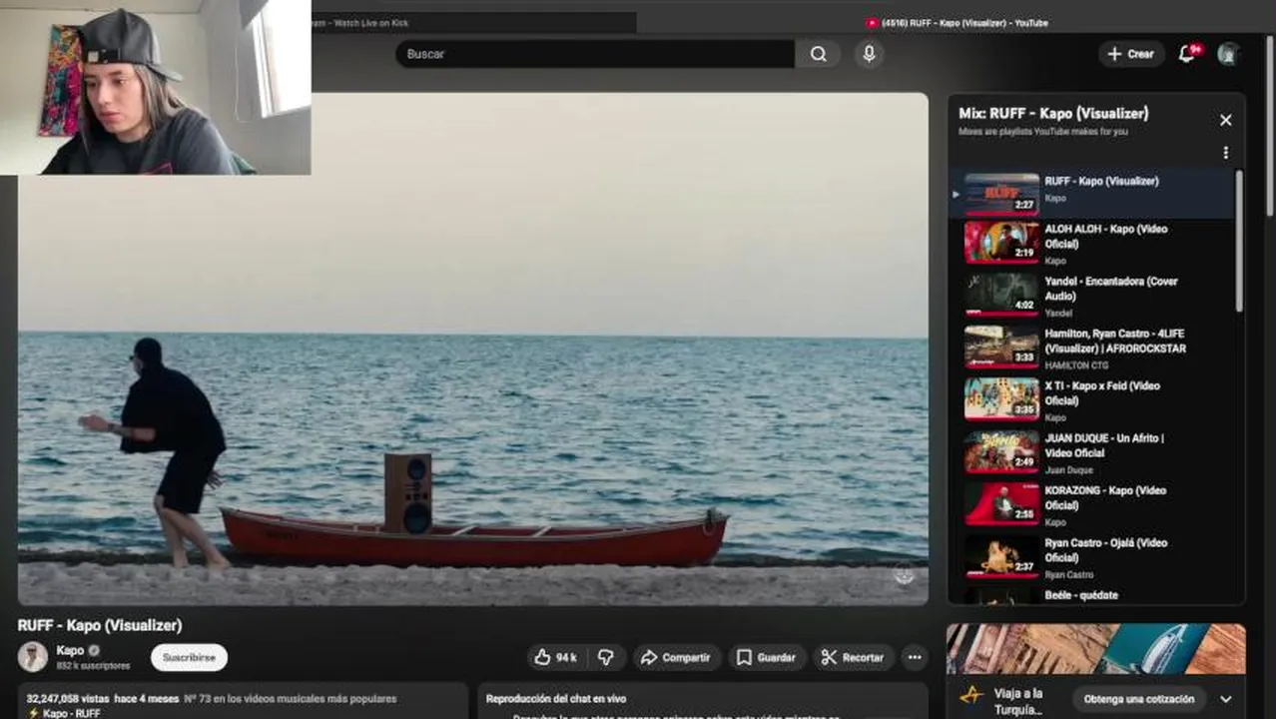Click the Mix playlist scrollbar
Image resolution: width=1276 pixels, height=719 pixels.
coord(1239,240)
